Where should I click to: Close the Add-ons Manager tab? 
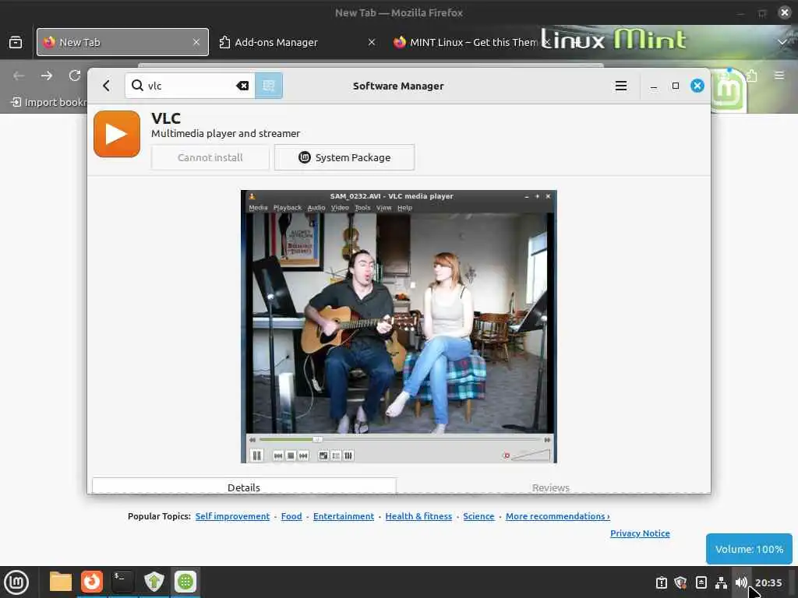(x=372, y=42)
